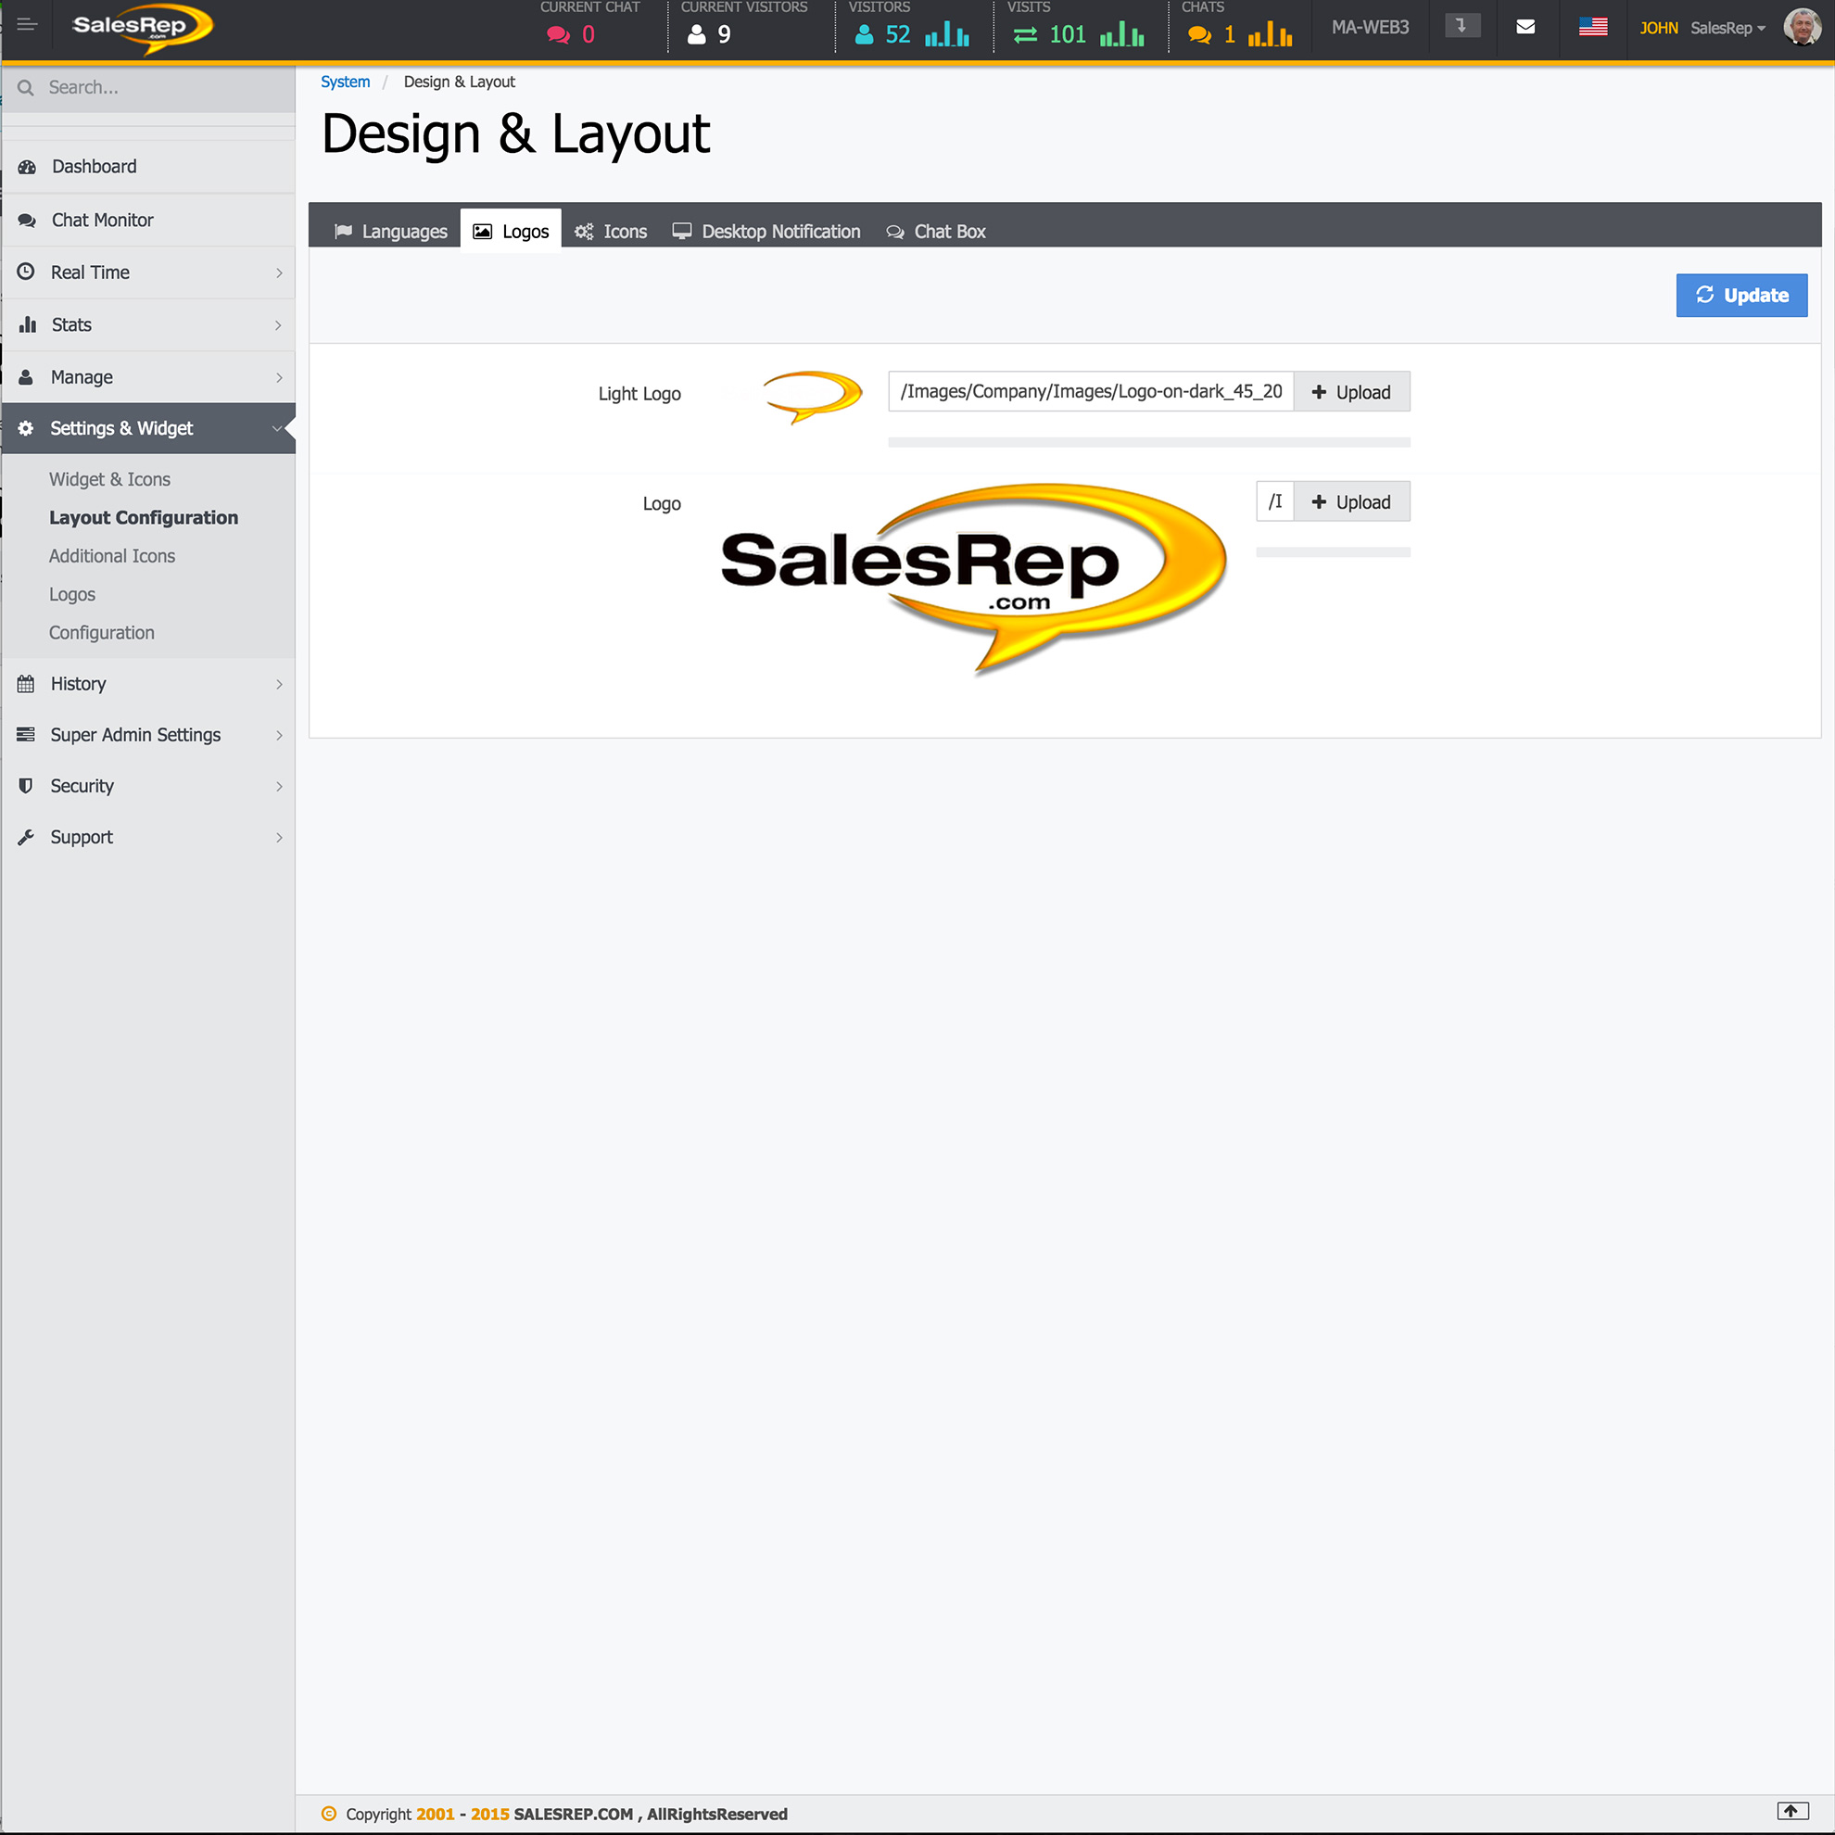Viewport: 1835px width, 1835px height.
Task: Click the sidebar Search field
Action: [x=148, y=87]
